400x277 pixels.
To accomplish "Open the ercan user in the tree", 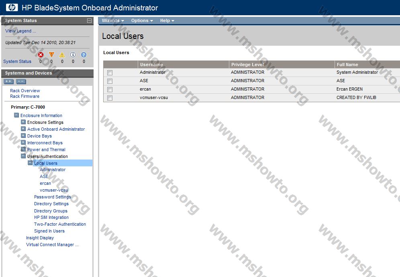I will (x=45, y=183).
